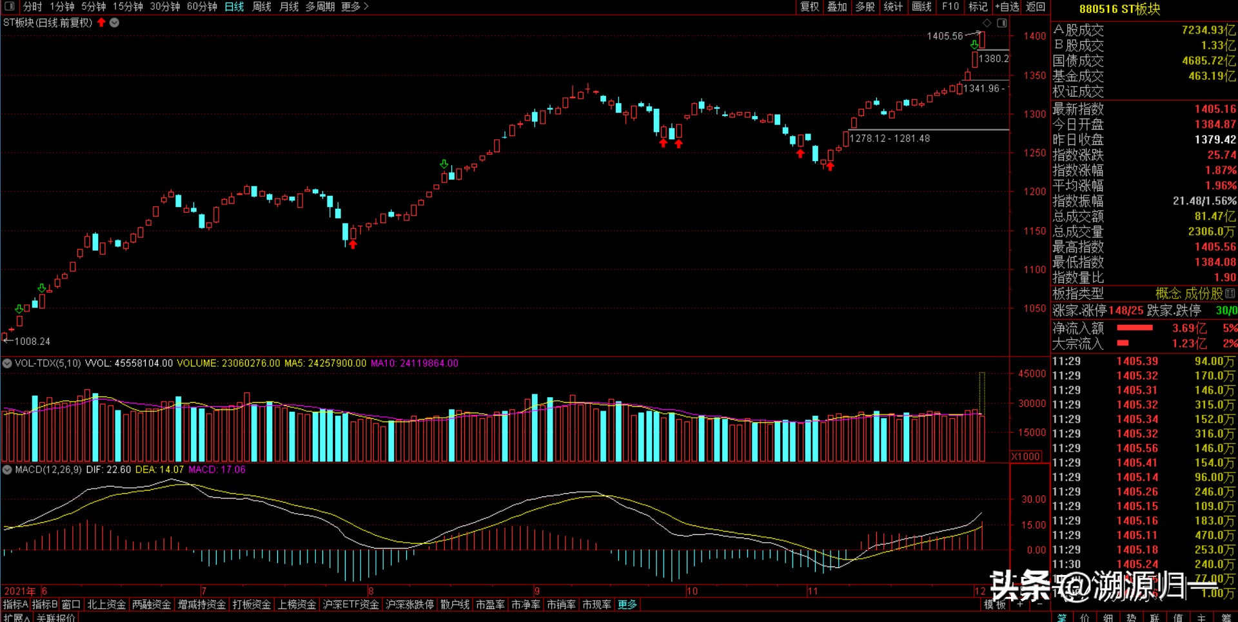Toggle the left sidebar panel icon
The width and height of the screenshot is (1238, 622).
tap(9, 6)
